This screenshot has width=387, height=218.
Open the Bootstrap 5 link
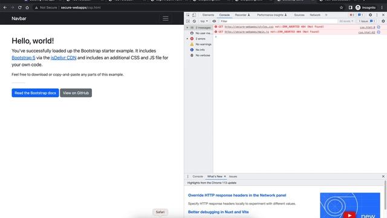(x=24, y=58)
